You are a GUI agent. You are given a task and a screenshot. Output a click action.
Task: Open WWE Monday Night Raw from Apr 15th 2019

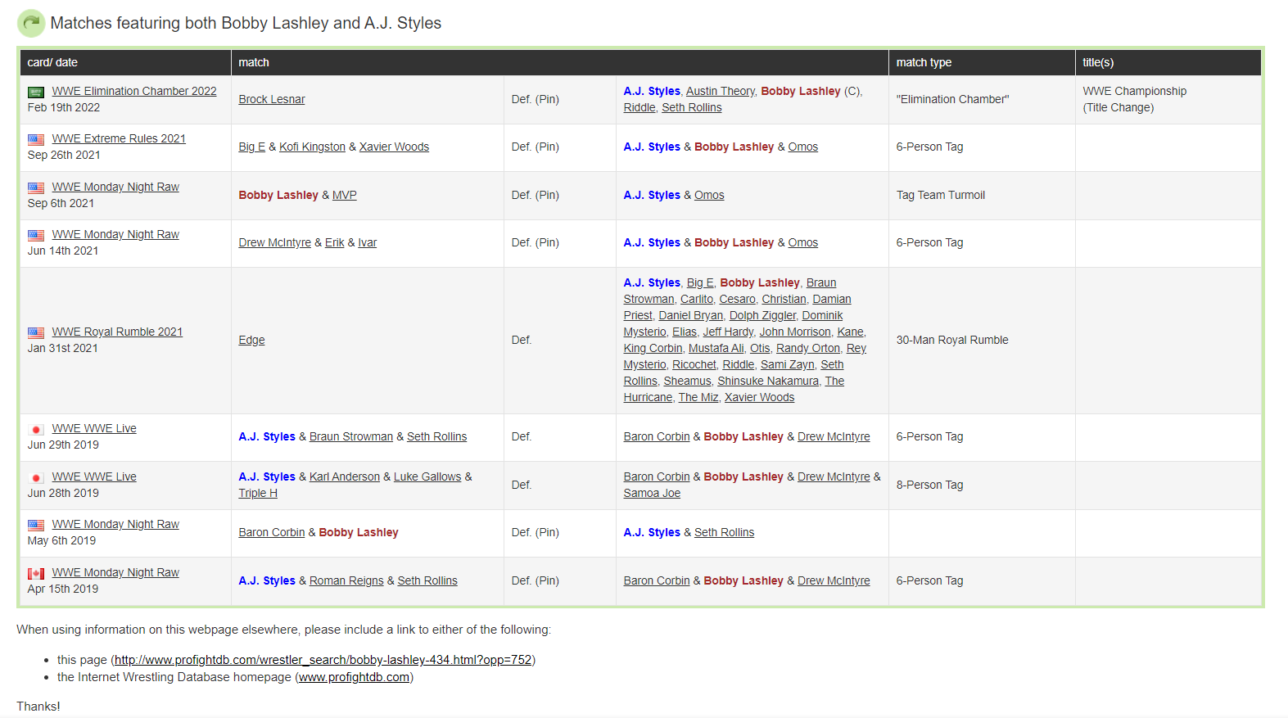pos(115,572)
